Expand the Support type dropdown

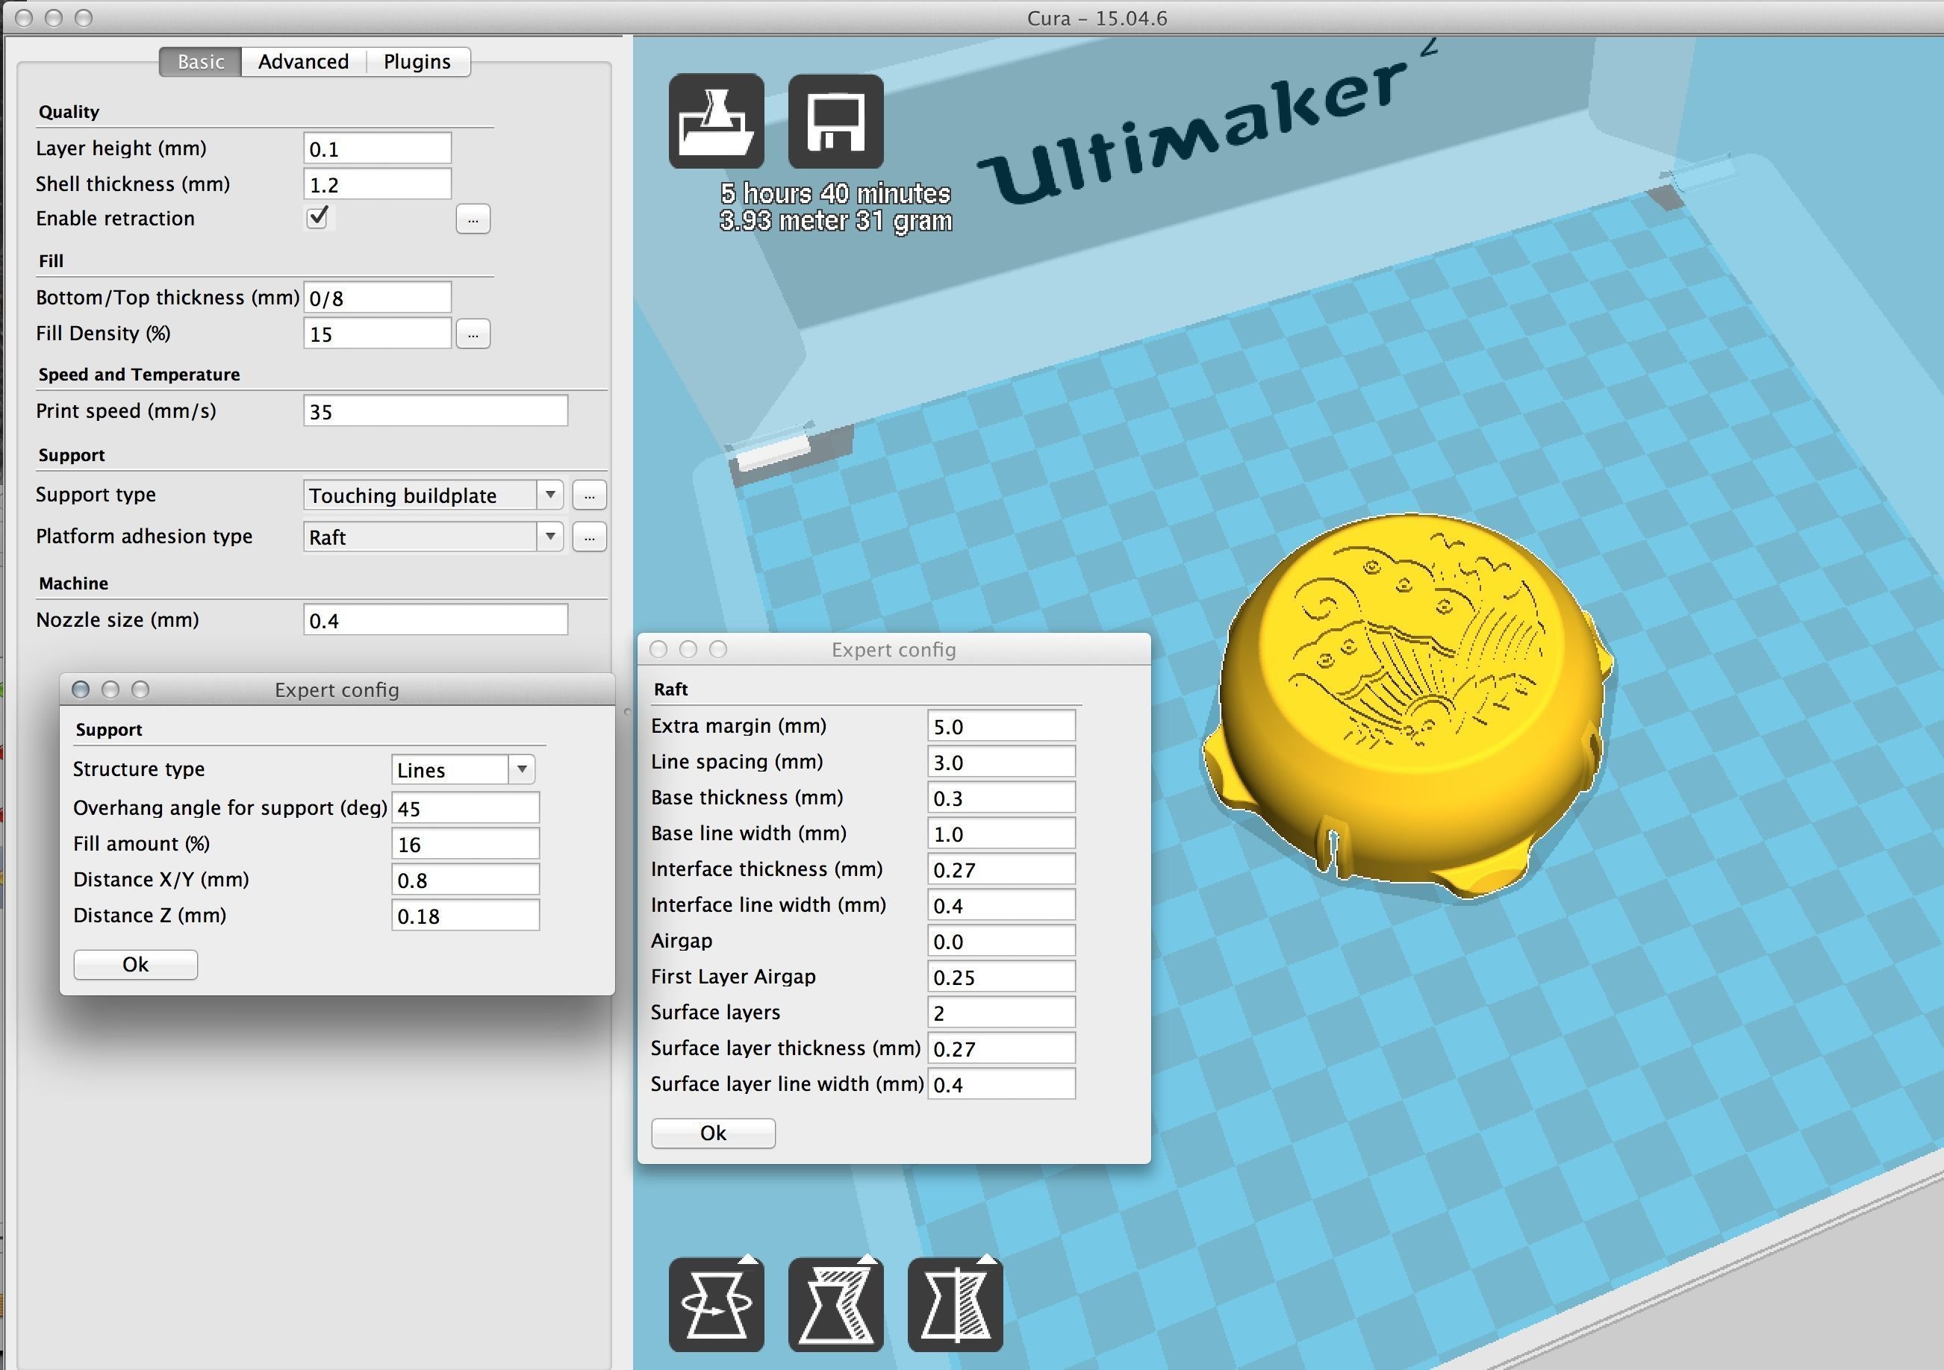coord(549,495)
